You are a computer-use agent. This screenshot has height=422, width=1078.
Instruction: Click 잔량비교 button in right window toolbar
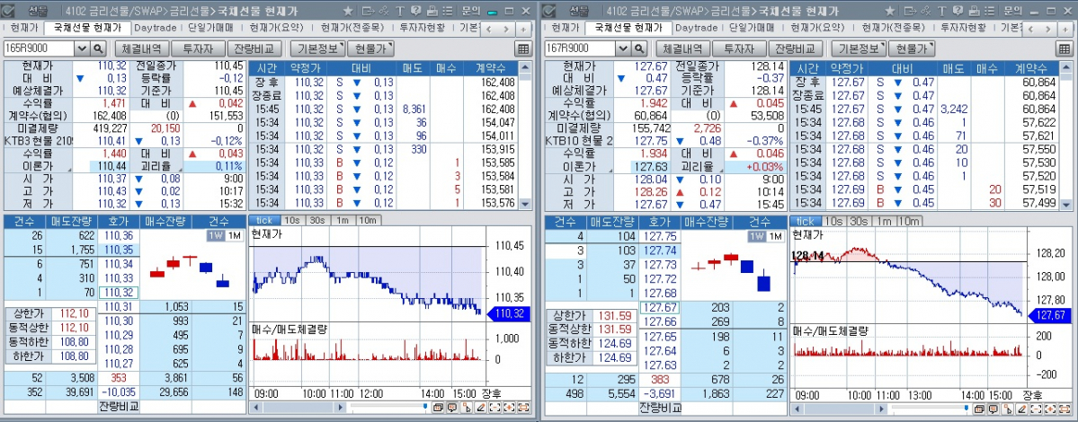(x=795, y=48)
